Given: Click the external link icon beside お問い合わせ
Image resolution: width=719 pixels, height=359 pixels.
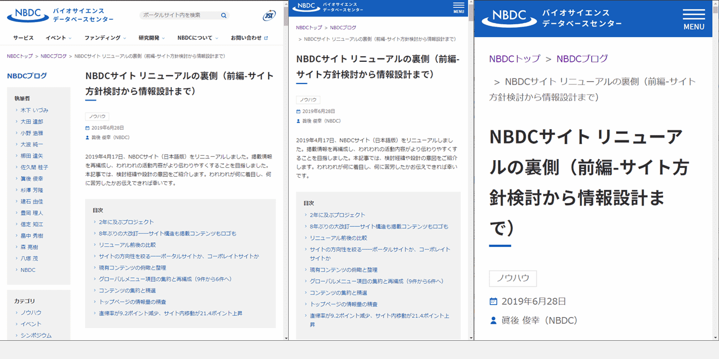Looking at the screenshot, I should (x=266, y=38).
